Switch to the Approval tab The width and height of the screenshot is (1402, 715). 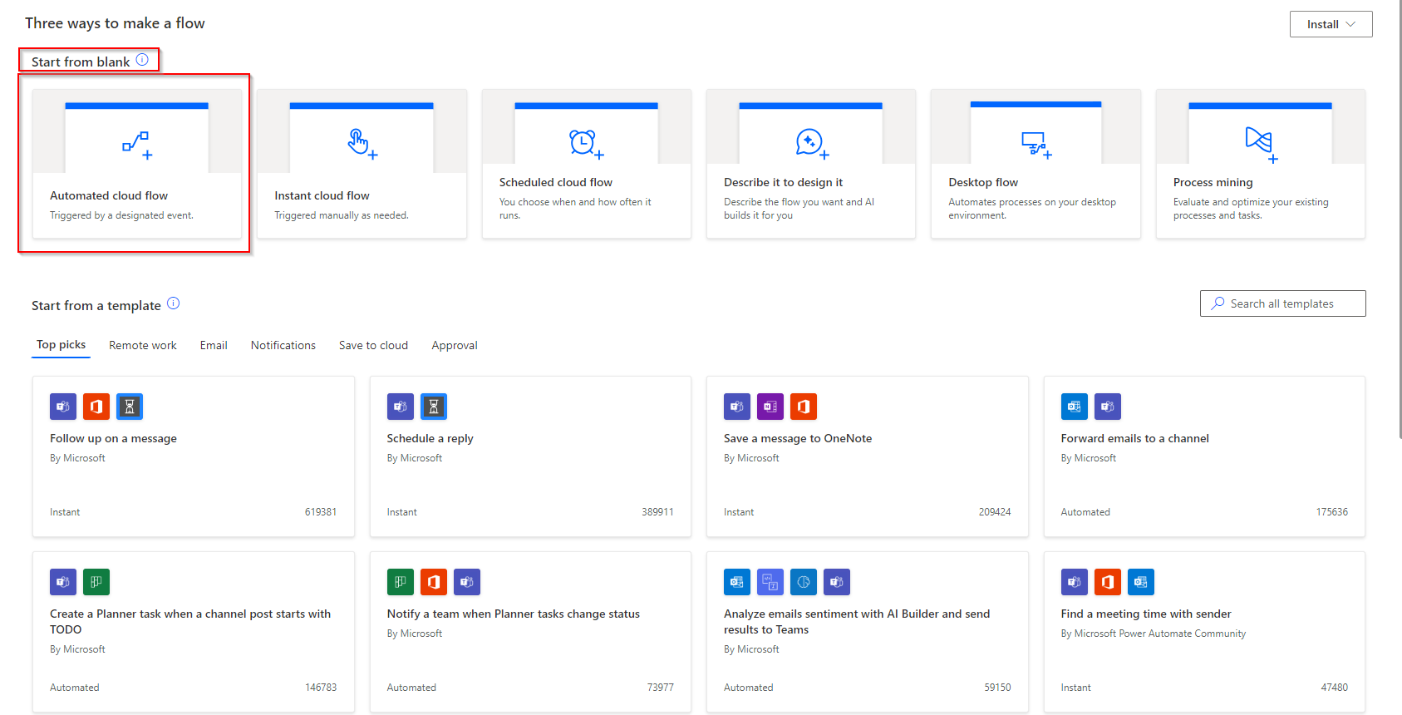[455, 345]
